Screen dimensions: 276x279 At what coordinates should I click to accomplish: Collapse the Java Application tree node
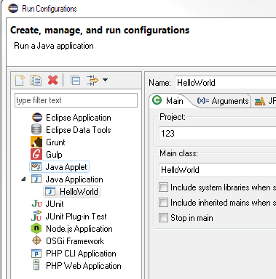23,179
